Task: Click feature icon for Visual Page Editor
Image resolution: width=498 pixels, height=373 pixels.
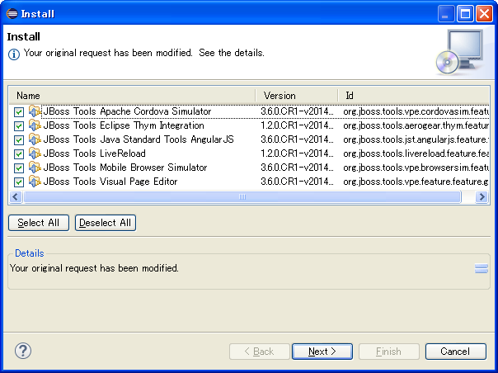Action: click(35, 182)
